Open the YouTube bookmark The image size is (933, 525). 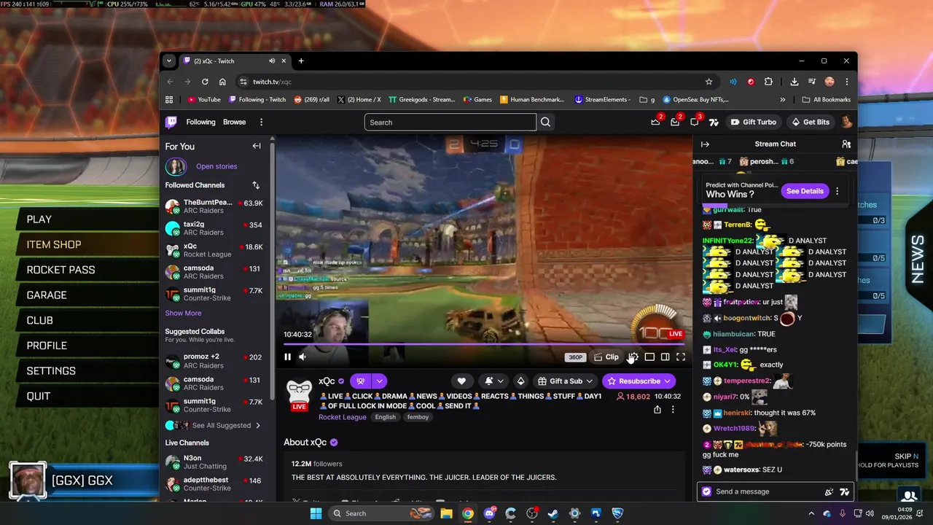click(204, 99)
